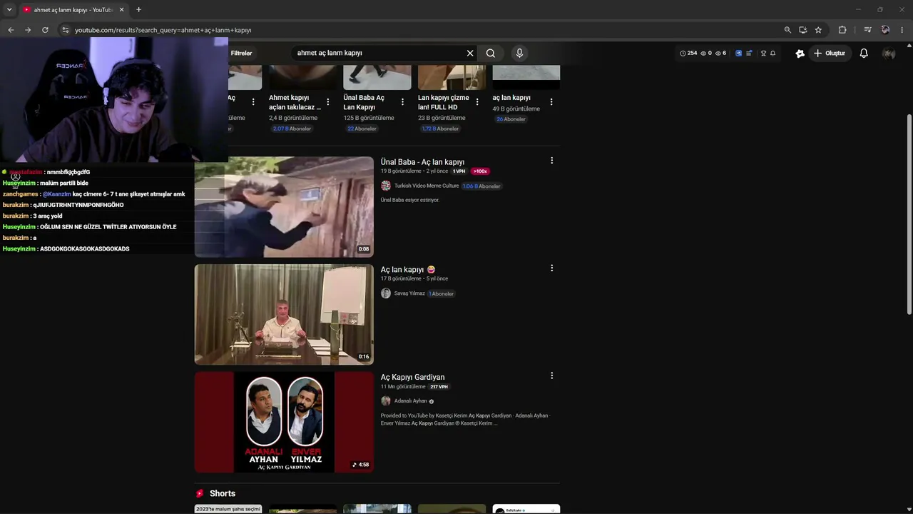Open the 'Ünal Baba - Aç lan kapıyı' video title
The image size is (913, 514).
click(422, 162)
